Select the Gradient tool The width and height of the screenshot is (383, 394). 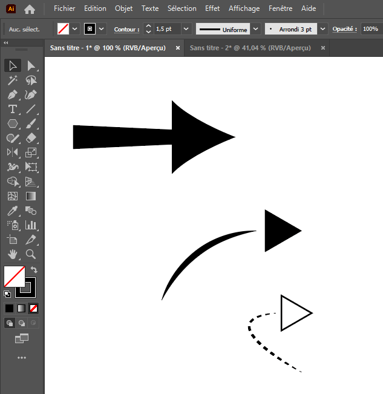click(31, 197)
